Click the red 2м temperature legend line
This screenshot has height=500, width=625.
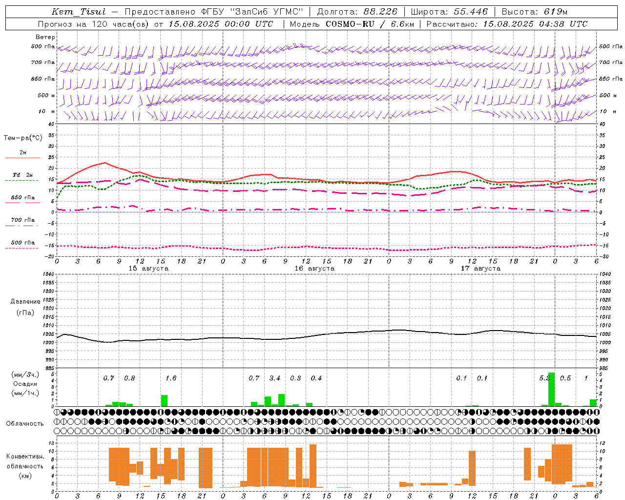(x=22, y=158)
